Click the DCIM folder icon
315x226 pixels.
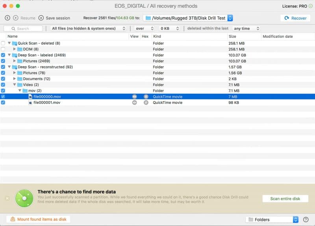coord(20,49)
